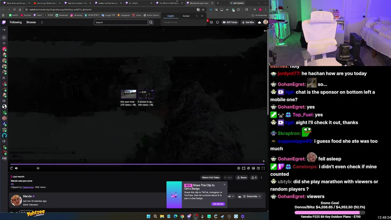Viewport: 391px width, 220px height.
Task: Open the followed channels heart icon
Action: pyautogui.click(x=4, y=43)
